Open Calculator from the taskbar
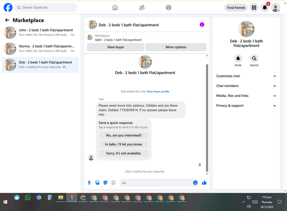Viewport: 287px width, 211px height. click(50, 198)
